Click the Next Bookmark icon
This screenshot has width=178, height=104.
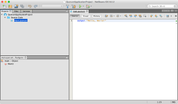pos(156,16)
